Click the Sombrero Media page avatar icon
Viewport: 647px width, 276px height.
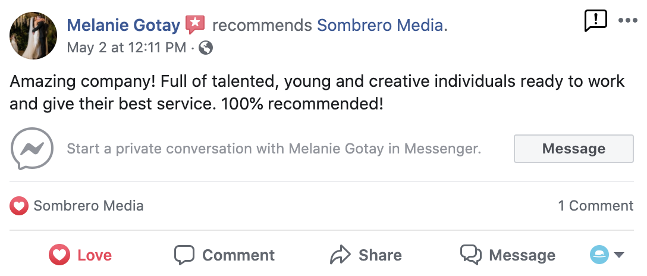click(x=599, y=255)
